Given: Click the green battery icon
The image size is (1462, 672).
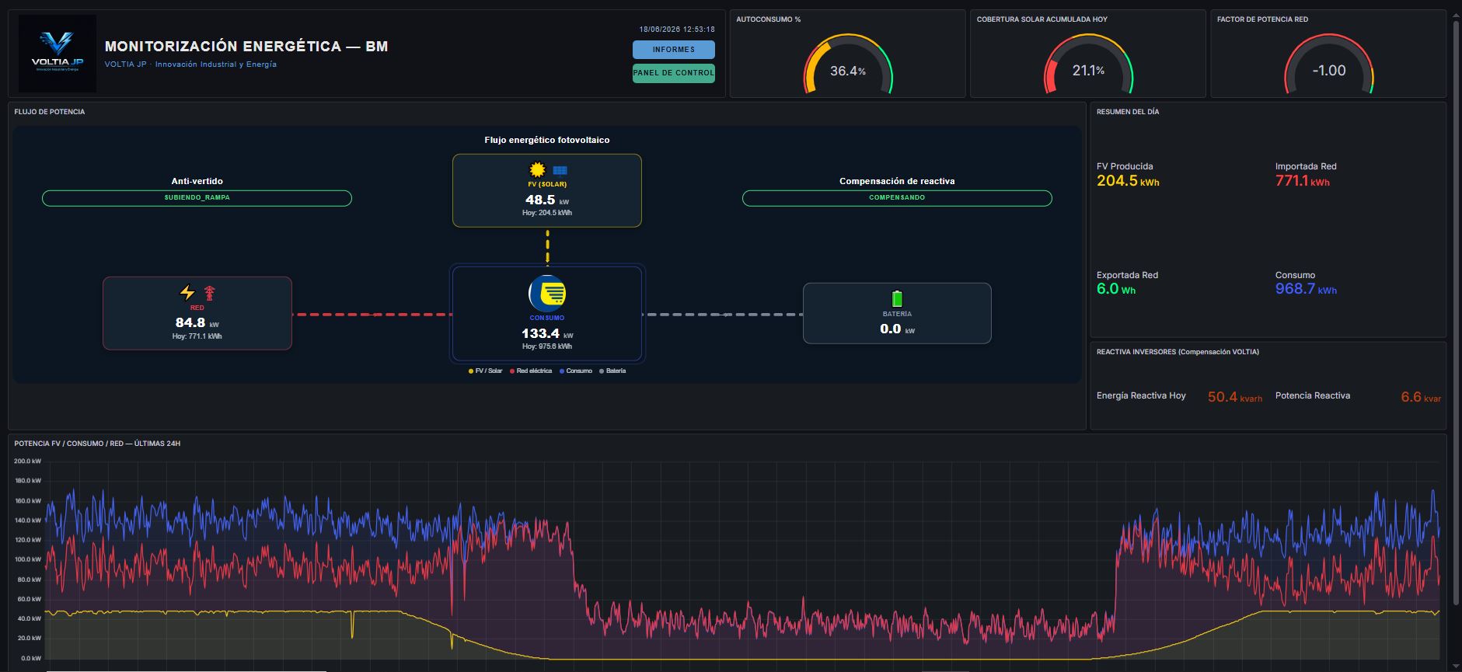Looking at the screenshot, I should 897,298.
